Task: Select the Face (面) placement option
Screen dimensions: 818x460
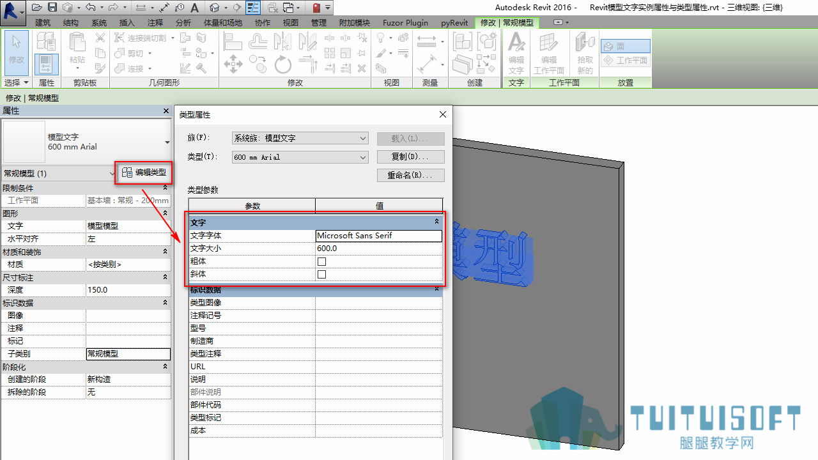Action: pyautogui.click(x=625, y=46)
